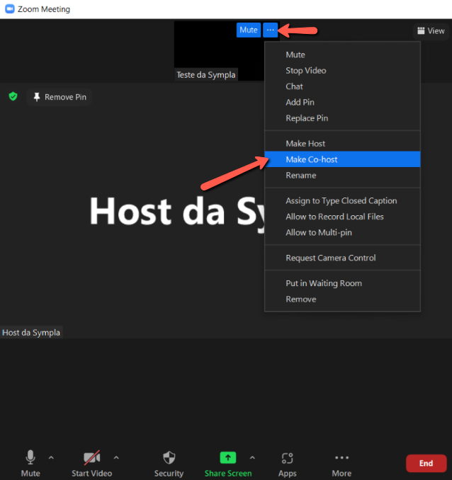Screen dimensions: 452x480
Task: Expand share options arrow beside Share Screen
Action: (252, 457)
